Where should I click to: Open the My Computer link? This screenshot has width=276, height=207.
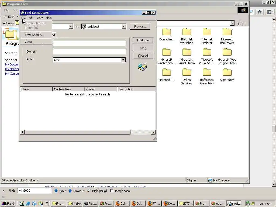[x=12, y=74]
